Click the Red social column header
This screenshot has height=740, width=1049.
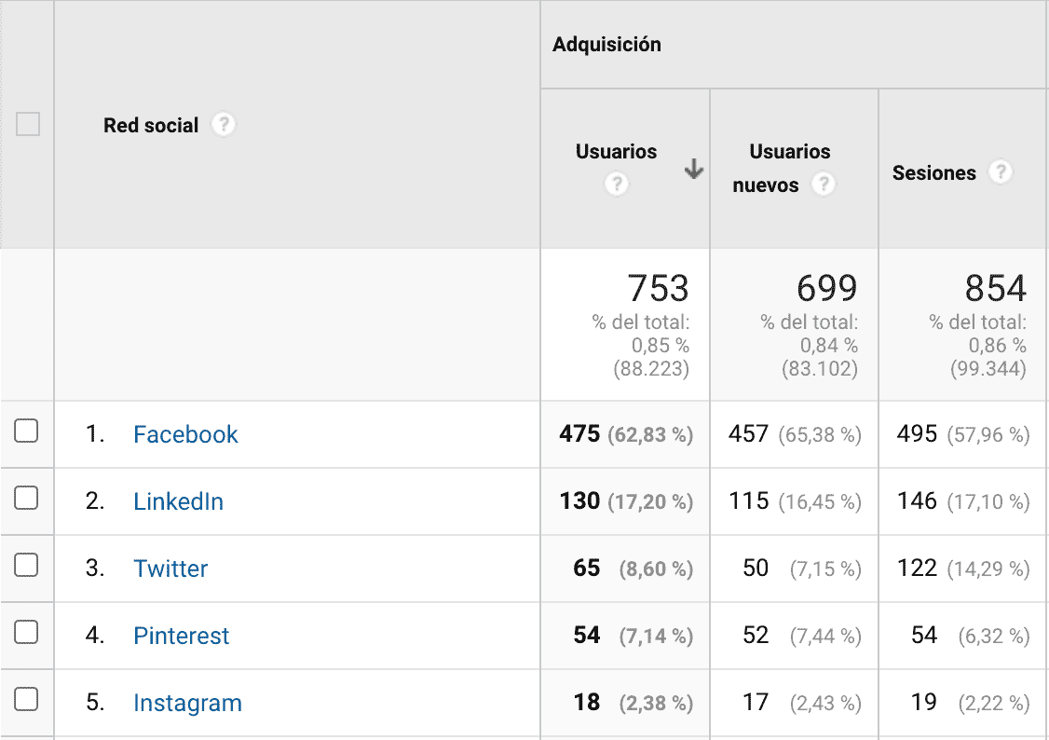pos(151,126)
